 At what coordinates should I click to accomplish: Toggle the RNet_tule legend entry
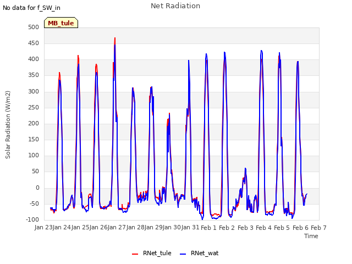click(152, 253)
